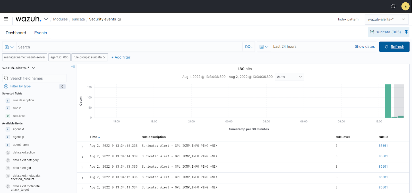The image size is (412, 193).
Task: Collapse the fields sidebar arrow icon
Action: 73,66
